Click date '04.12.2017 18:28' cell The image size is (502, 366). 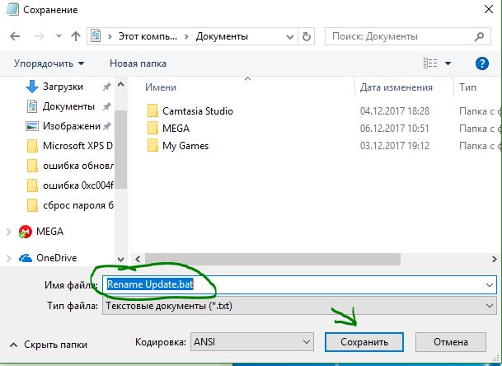(394, 111)
